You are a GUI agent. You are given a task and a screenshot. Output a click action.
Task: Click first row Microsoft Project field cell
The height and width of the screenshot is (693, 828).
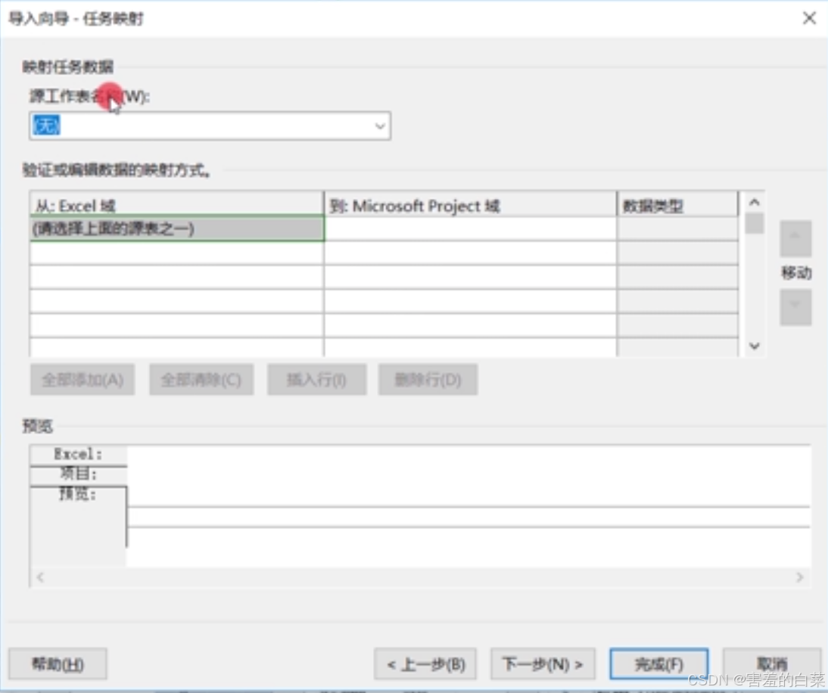pos(470,228)
